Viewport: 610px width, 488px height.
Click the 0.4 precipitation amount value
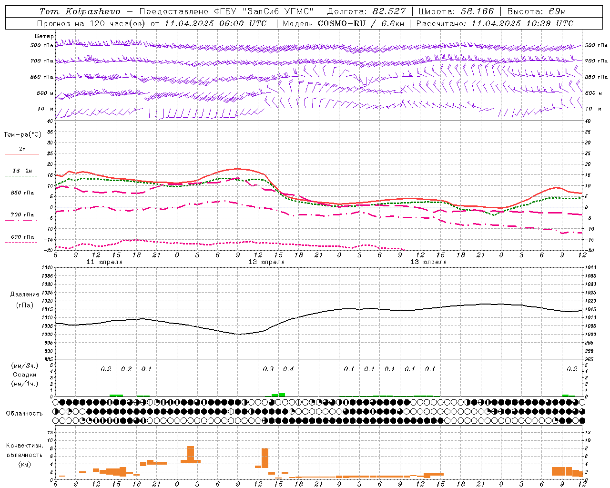tap(288, 369)
